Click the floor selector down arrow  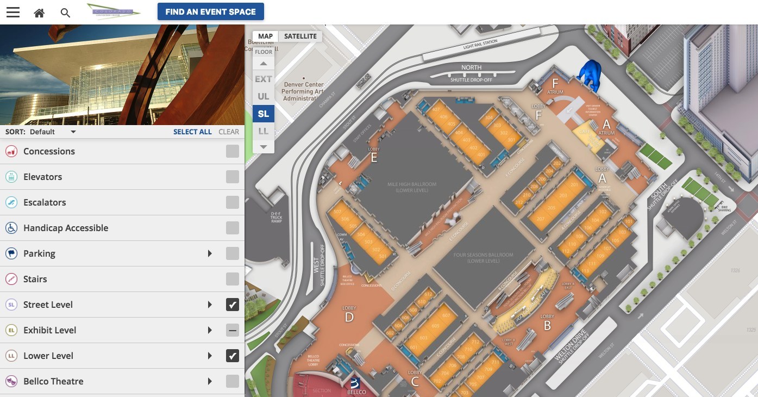[263, 146]
